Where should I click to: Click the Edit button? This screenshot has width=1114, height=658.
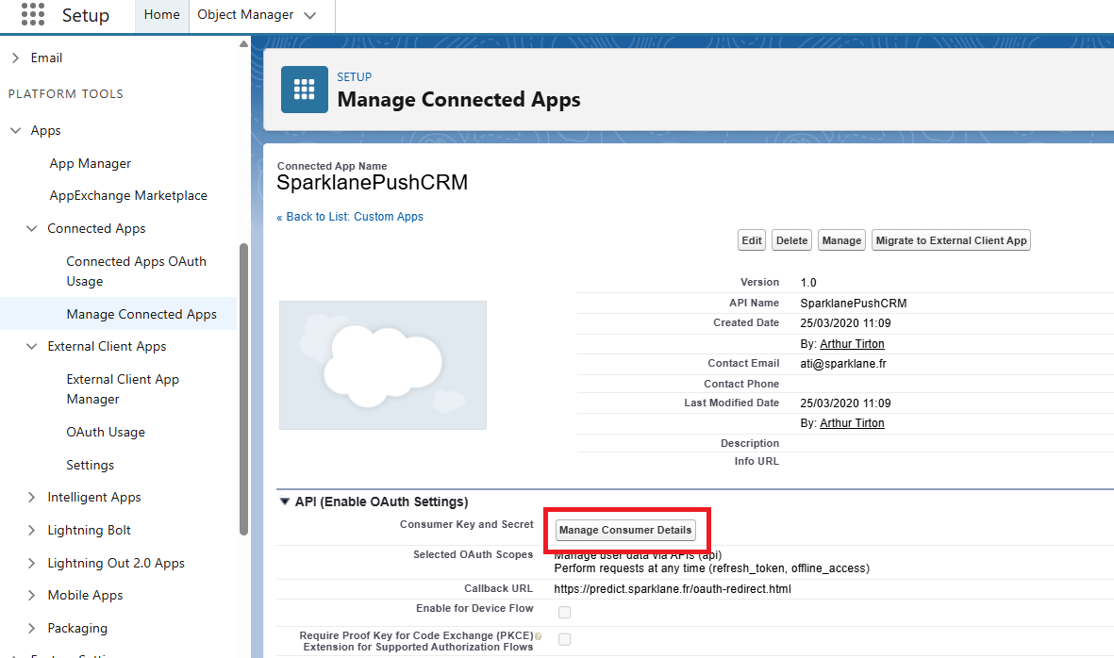pos(752,240)
